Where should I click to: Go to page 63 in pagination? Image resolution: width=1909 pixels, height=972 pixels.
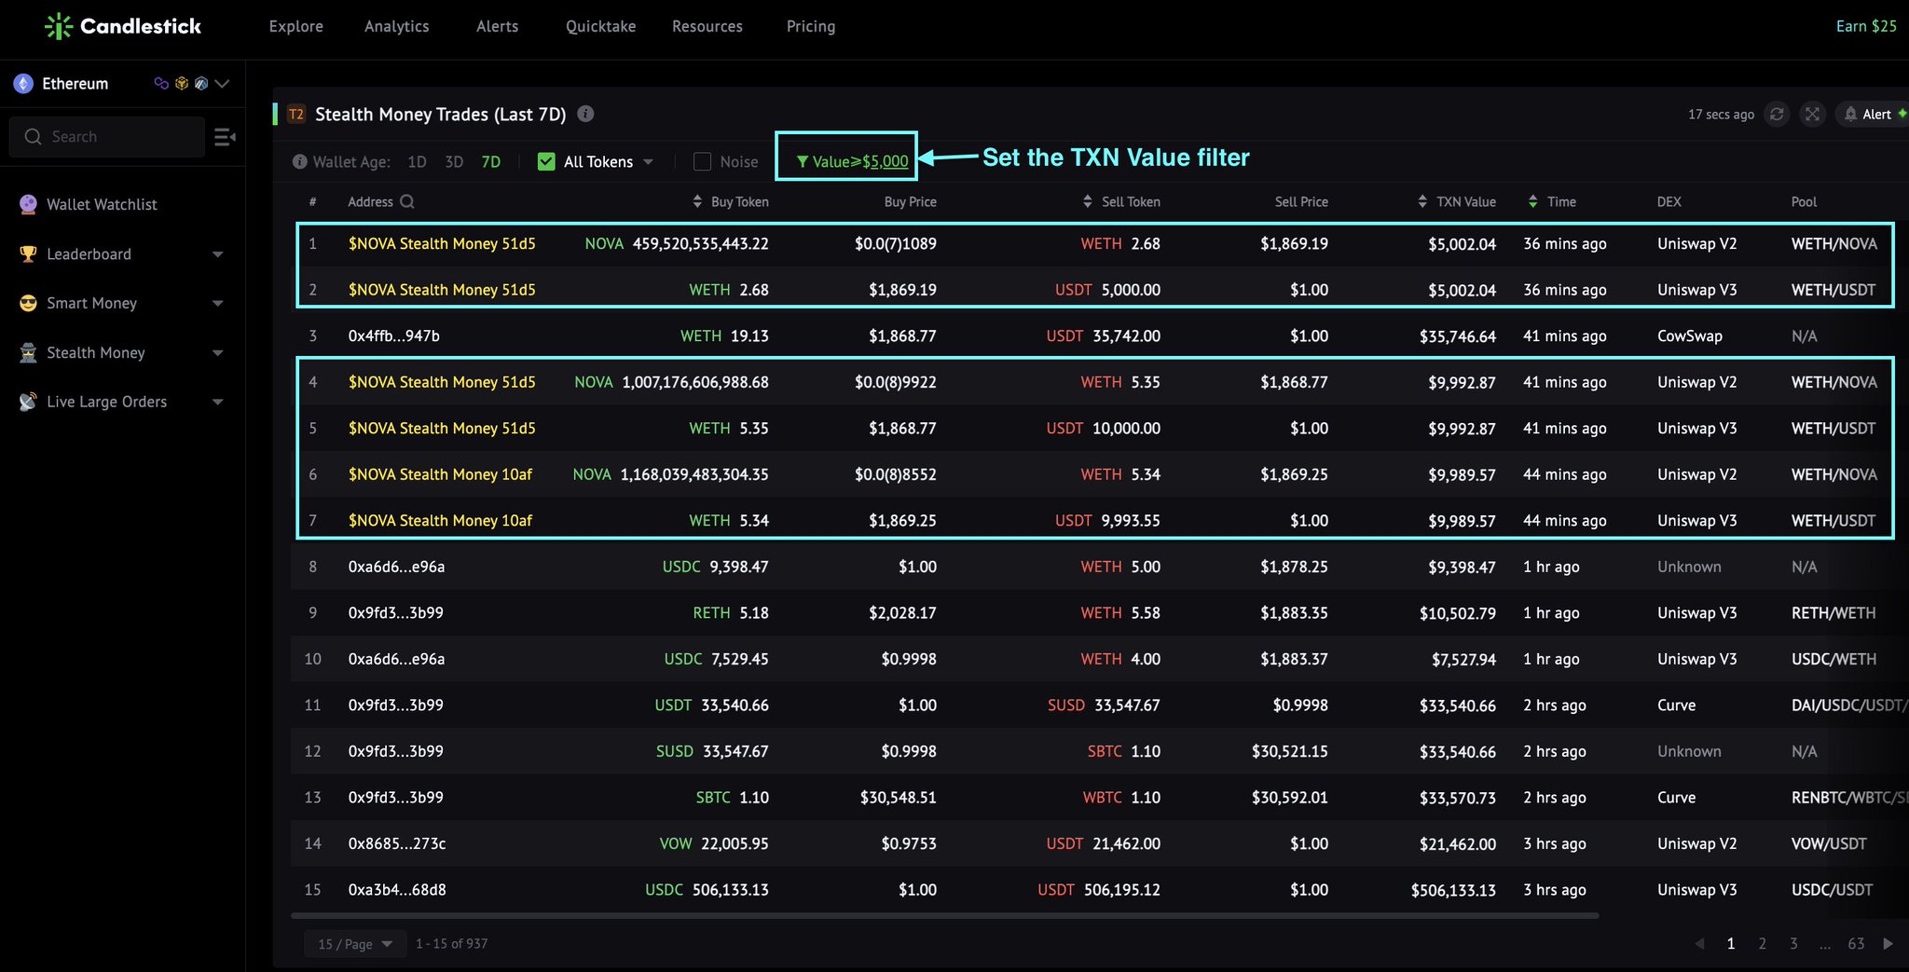point(1856,943)
